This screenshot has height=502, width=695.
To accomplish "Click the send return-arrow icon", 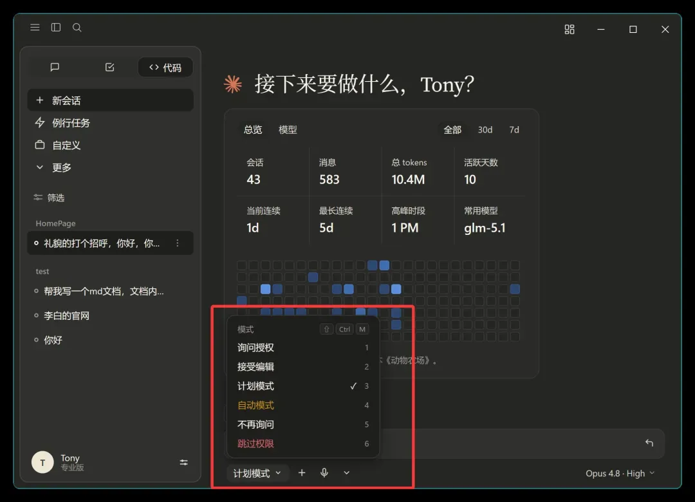I will [x=649, y=443].
